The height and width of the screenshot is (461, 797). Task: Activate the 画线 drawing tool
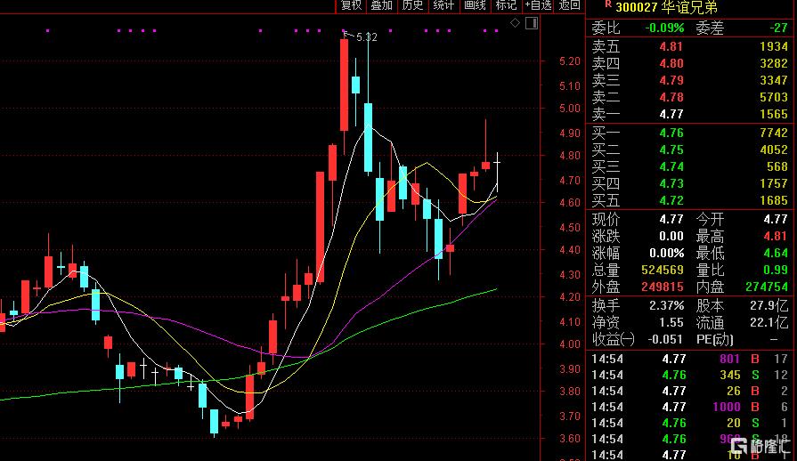coord(475,5)
